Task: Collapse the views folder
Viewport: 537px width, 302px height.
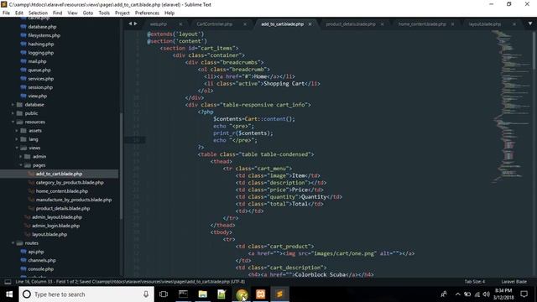Action: coord(17,148)
